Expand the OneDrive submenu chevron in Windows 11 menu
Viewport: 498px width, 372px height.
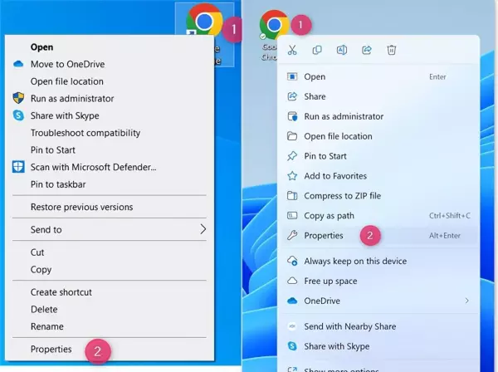tap(466, 301)
